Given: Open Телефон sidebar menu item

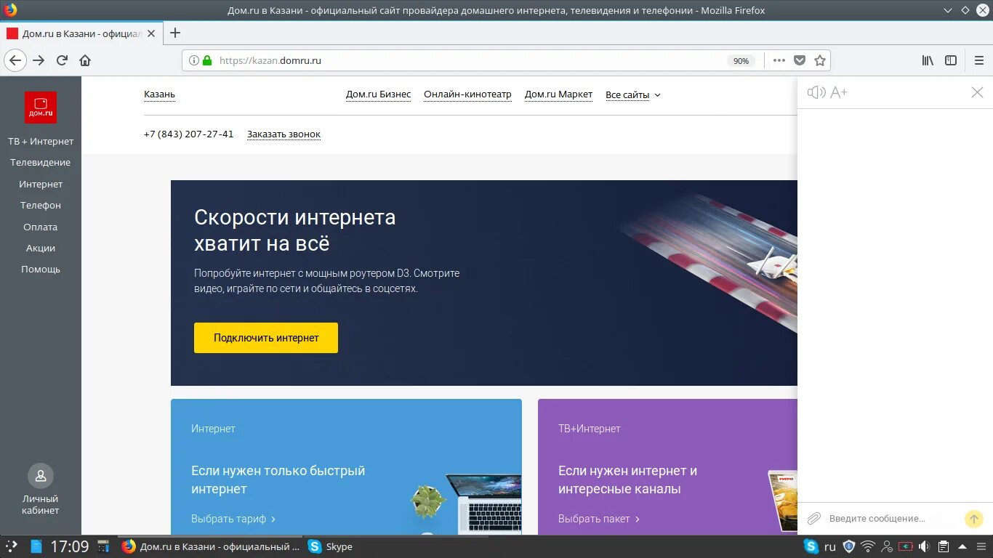Looking at the screenshot, I should coord(41,206).
